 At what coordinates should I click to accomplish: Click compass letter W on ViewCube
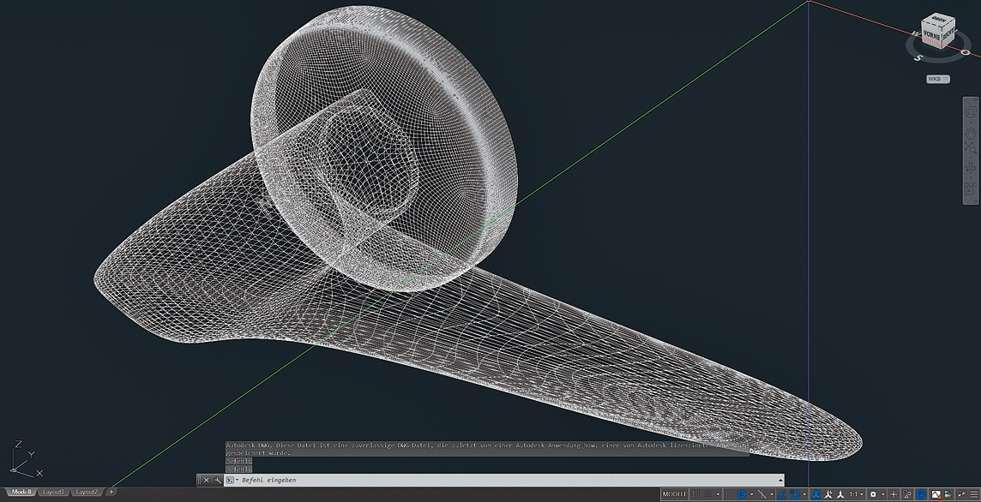tap(916, 33)
